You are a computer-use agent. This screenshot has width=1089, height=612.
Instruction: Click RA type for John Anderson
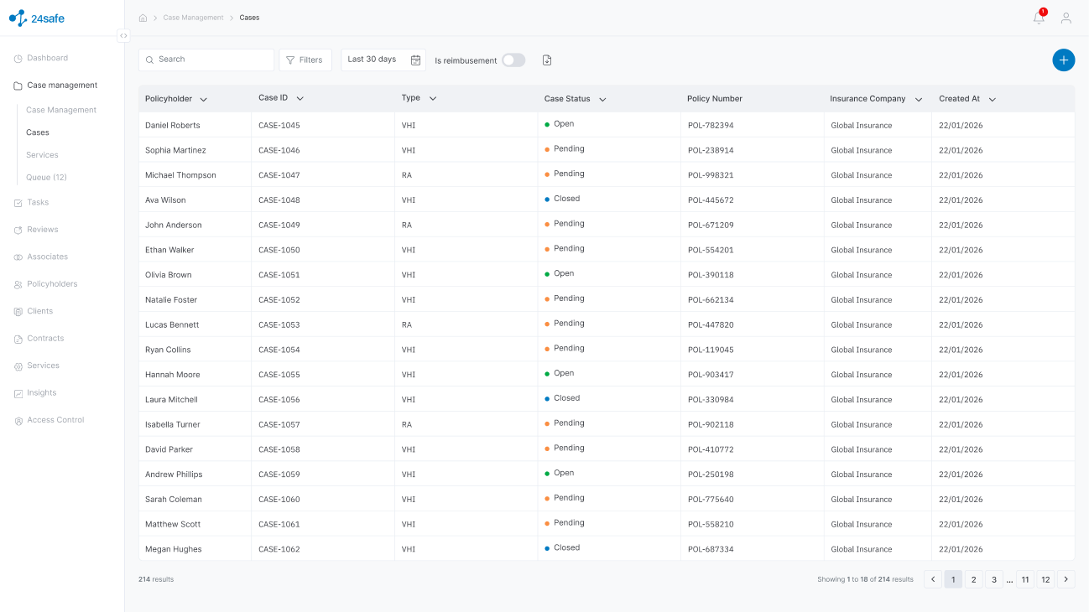coord(407,225)
